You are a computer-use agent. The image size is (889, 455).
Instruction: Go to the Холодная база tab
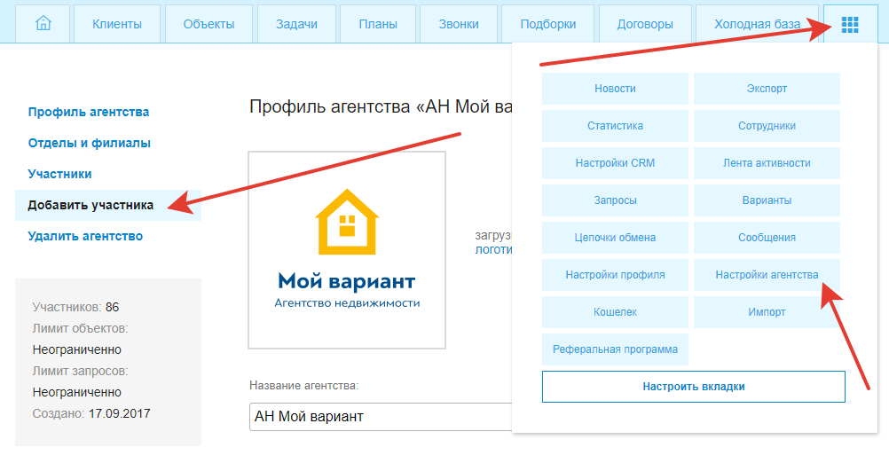[x=757, y=24]
